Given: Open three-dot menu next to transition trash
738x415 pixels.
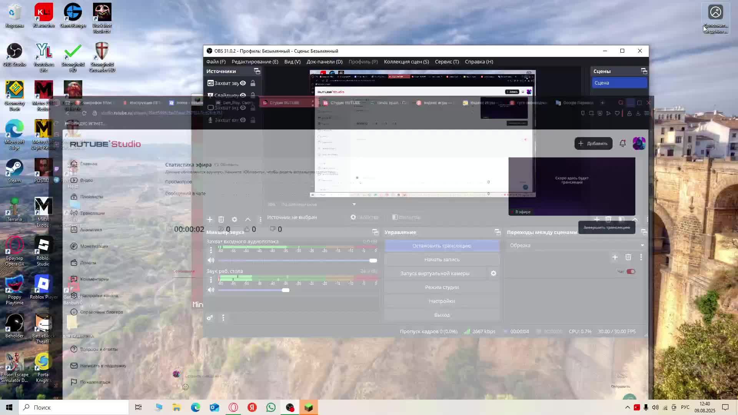Looking at the screenshot, I should coord(641,257).
